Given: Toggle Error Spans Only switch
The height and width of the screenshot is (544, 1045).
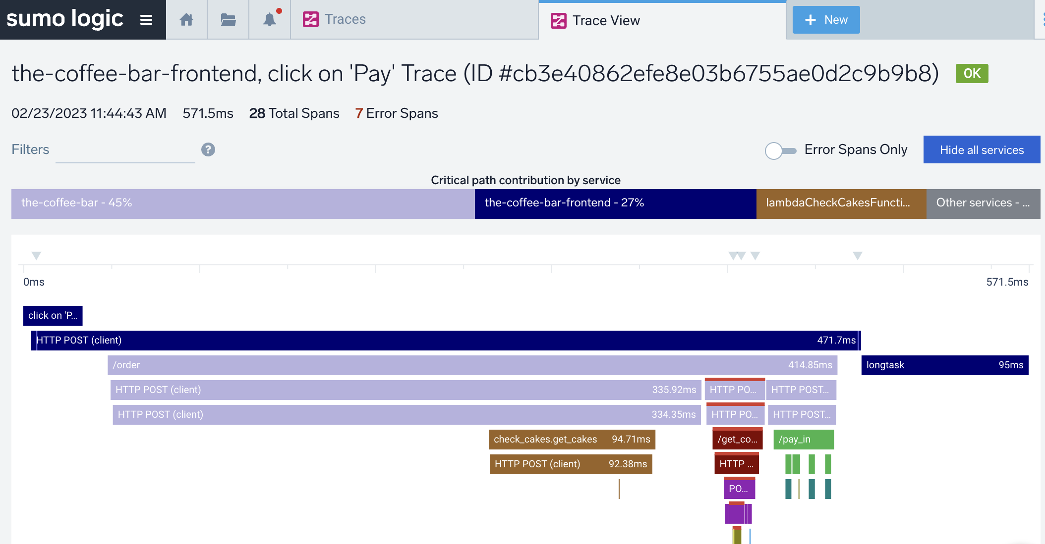Looking at the screenshot, I should [x=780, y=150].
